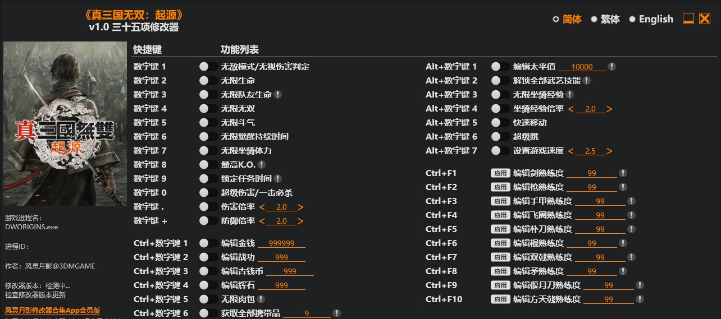Click info icon next to 锁定任务时间
Viewport: 721px width, 319px height.
[278, 179]
